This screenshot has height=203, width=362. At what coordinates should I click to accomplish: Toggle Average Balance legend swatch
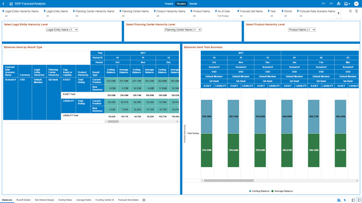point(272,191)
